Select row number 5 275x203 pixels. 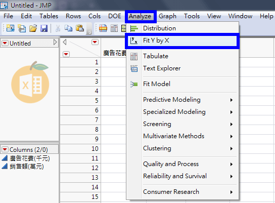80,101
